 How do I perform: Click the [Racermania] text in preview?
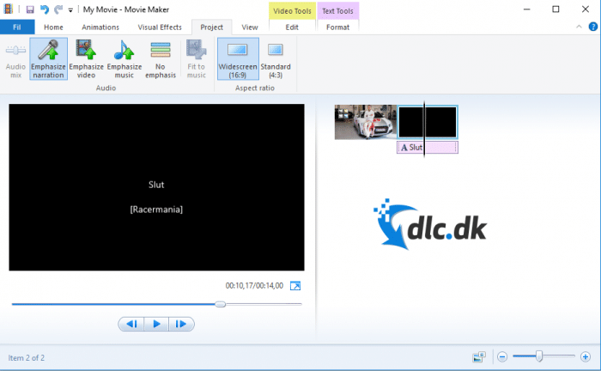(156, 210)
